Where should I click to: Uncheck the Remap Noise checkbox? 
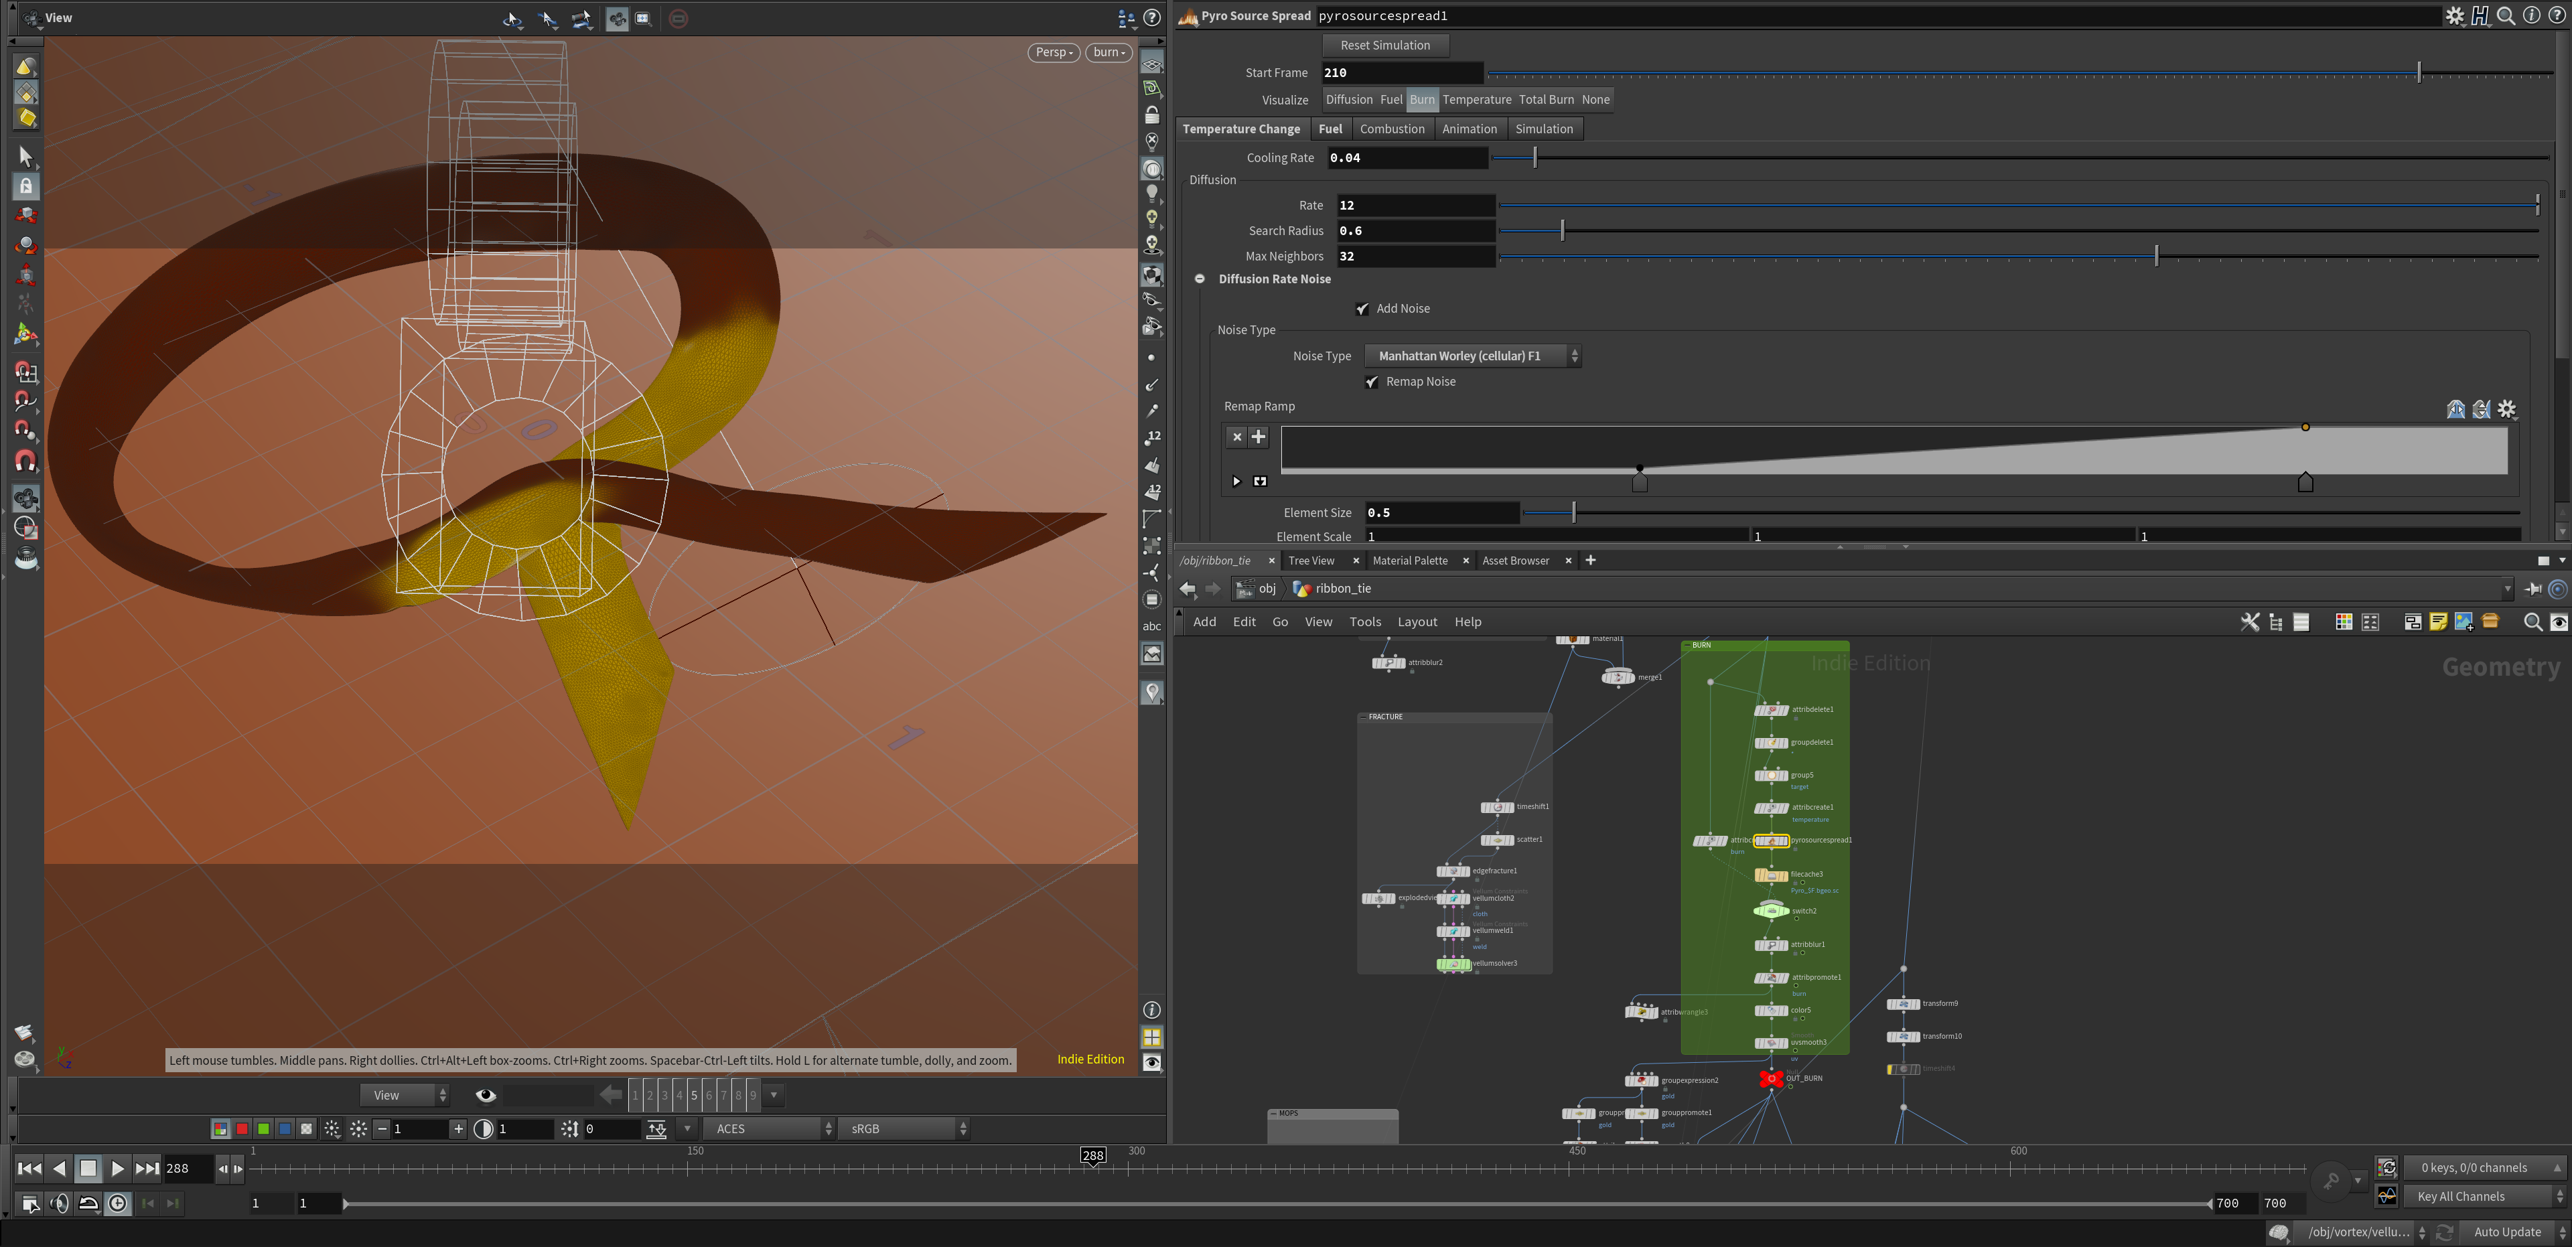click(1372, 382)
